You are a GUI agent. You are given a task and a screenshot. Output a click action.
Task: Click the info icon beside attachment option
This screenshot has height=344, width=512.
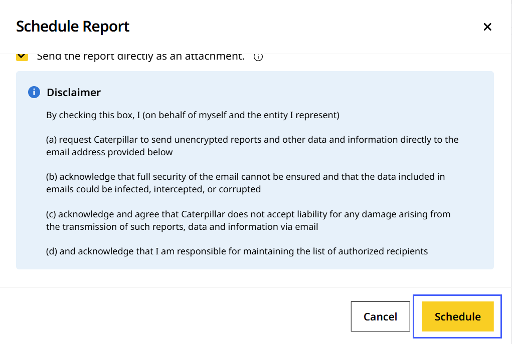pyautogui.click(x=258, y=57)
